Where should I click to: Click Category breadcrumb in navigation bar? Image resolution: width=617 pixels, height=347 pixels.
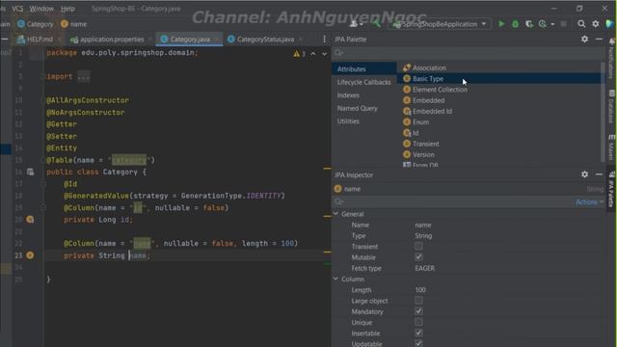36,24
